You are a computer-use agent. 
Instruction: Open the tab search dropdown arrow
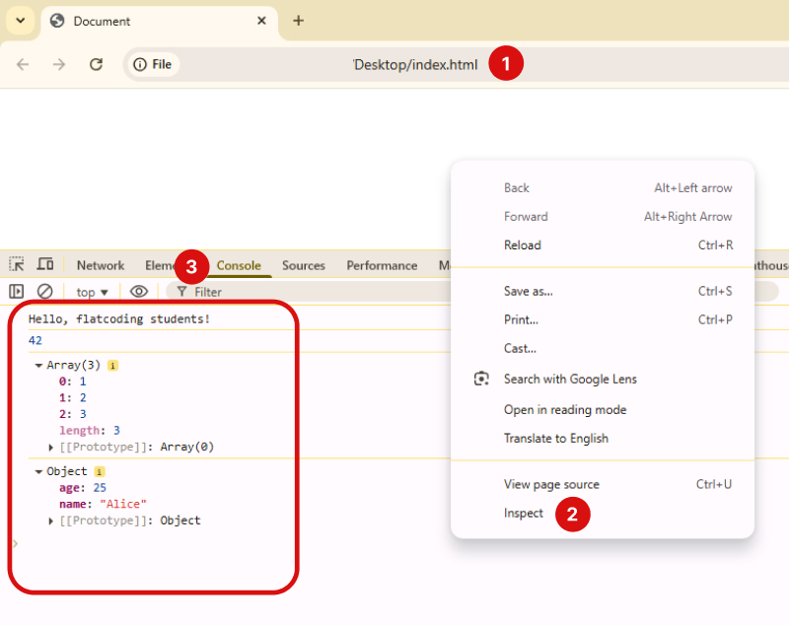[x=20, y=21]
